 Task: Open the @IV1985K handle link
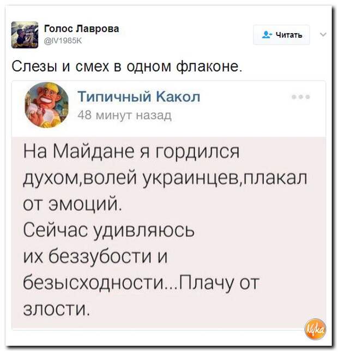(63, 41)
